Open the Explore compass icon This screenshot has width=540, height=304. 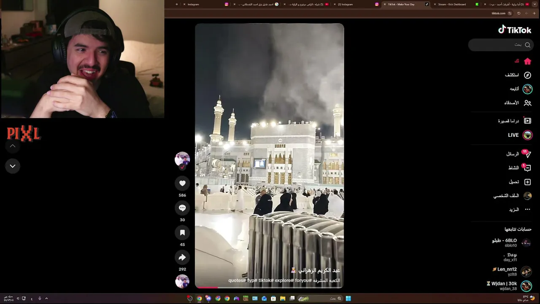(527, 75)
